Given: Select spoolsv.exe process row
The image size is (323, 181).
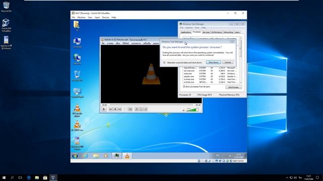Looking at the screenshot, I should click(211, 76).
